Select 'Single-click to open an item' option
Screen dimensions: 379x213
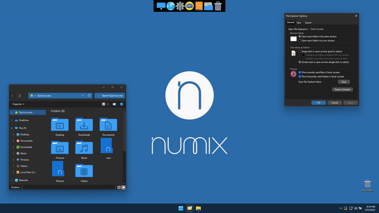pos(300,51)
